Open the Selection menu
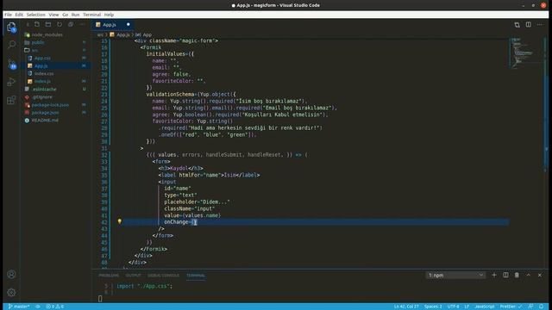The width and height of the screenshot is (552, 310). point(36,15)
